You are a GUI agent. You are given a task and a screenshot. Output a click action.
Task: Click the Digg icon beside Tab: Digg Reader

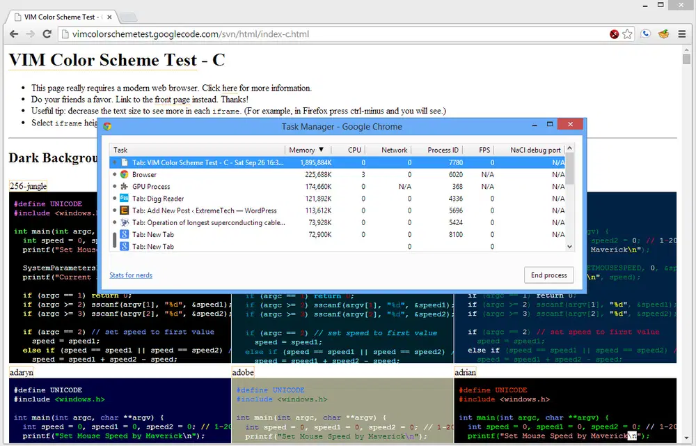125,199
